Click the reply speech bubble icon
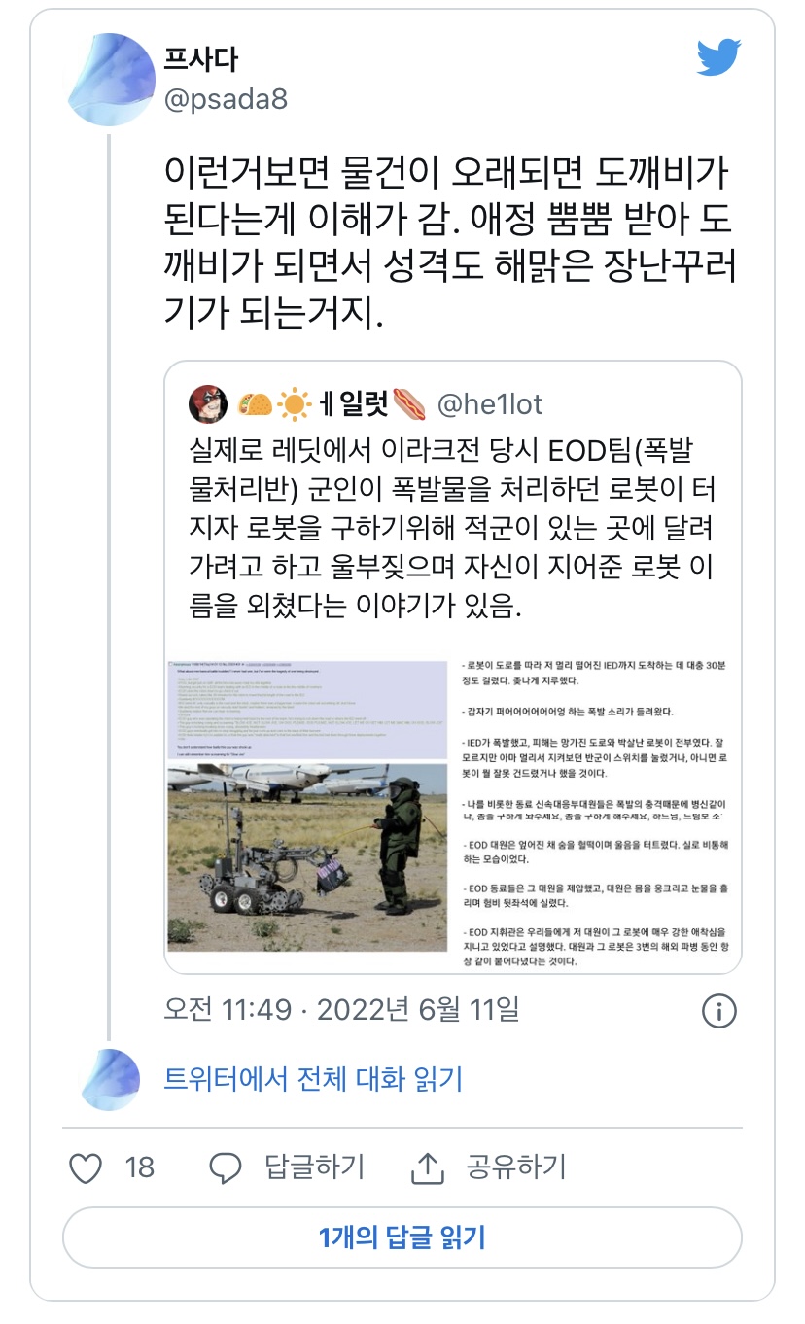The image size is (805, 1324). [x=226, y=1167]
